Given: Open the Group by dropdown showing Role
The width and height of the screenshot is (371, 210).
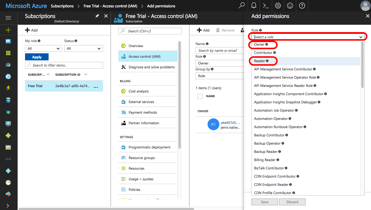Looking at the screenshot, I should coord(220,76).
